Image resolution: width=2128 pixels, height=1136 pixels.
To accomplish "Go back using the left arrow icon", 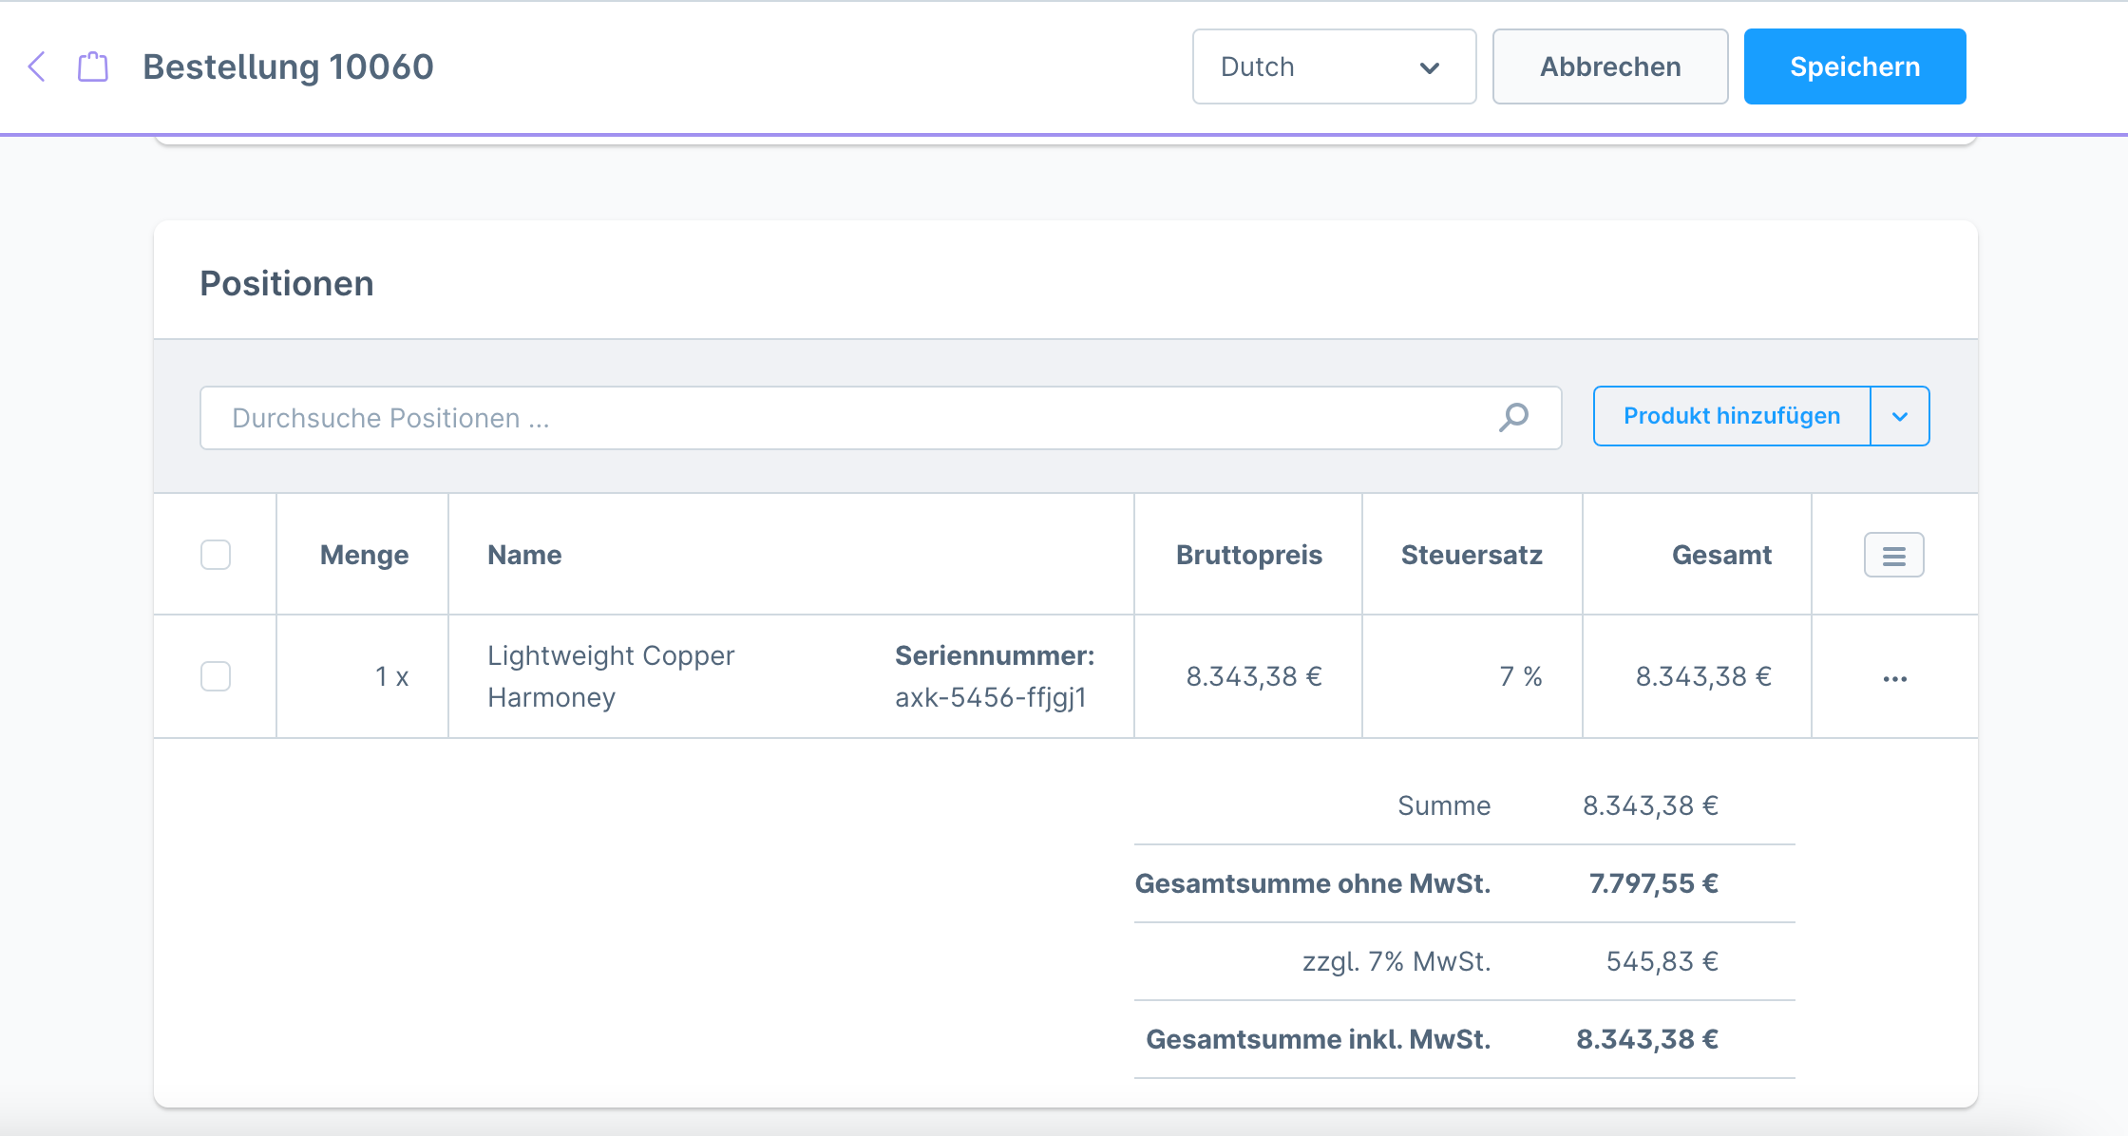I will pyautogui.click(x=37, y=66).
